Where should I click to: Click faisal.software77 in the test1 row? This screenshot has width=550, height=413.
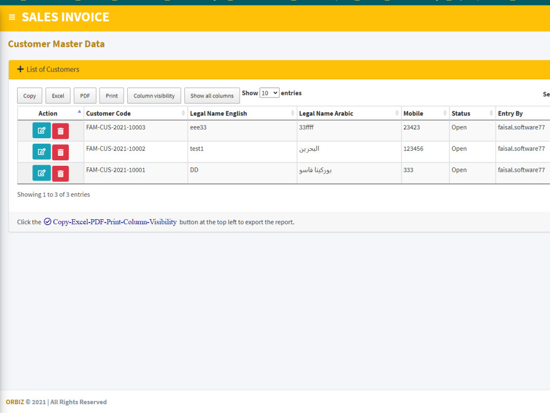pyautogui.click(x=521, y=149)
